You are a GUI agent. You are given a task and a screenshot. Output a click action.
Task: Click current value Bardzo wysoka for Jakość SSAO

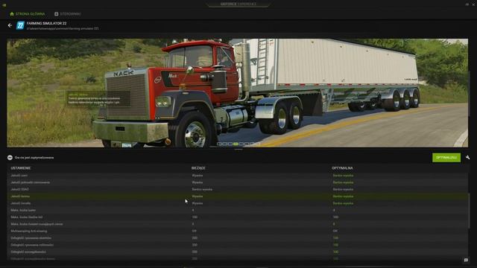click(x=202, y=189)
